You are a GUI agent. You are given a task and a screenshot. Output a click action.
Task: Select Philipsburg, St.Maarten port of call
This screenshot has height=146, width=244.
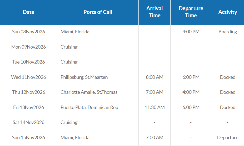coord(84,77)
